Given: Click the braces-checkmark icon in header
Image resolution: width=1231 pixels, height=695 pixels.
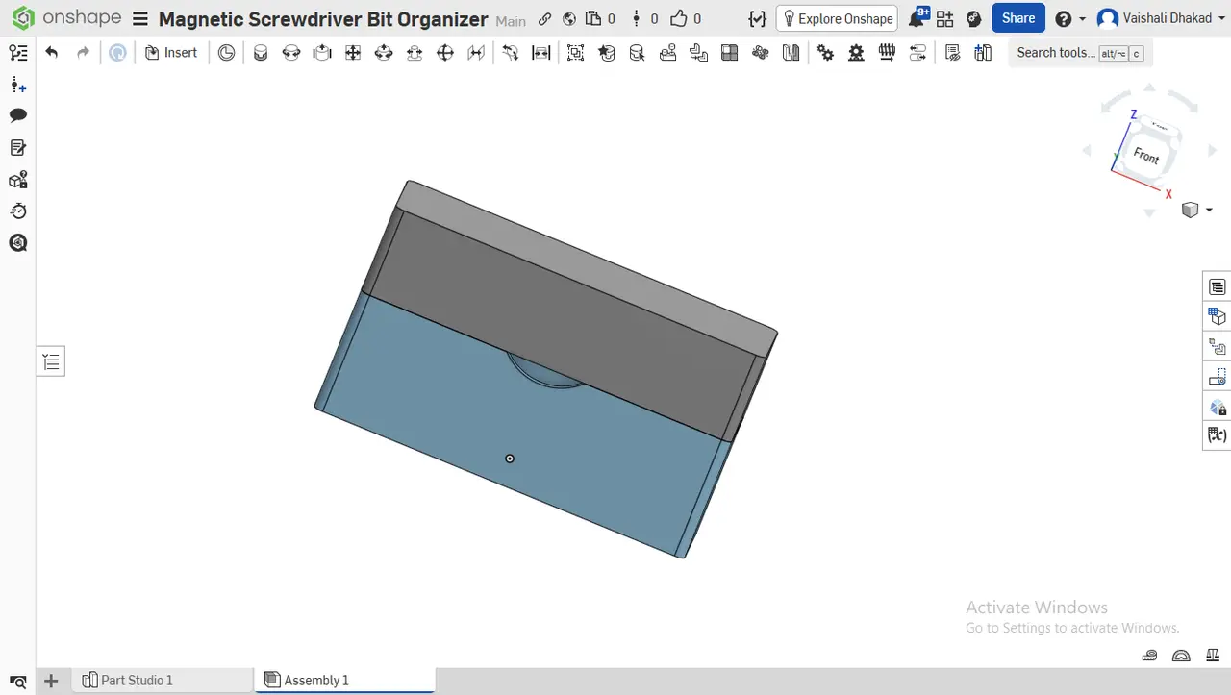Looking at the screenshot, I should pyautogui.click(x=758, y=18).
